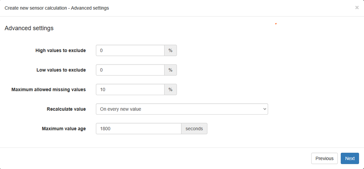Click the Next button
Image resolution: width=364 pixels, height=169 pixels.
pyautogui.click(x=349, y=158)
